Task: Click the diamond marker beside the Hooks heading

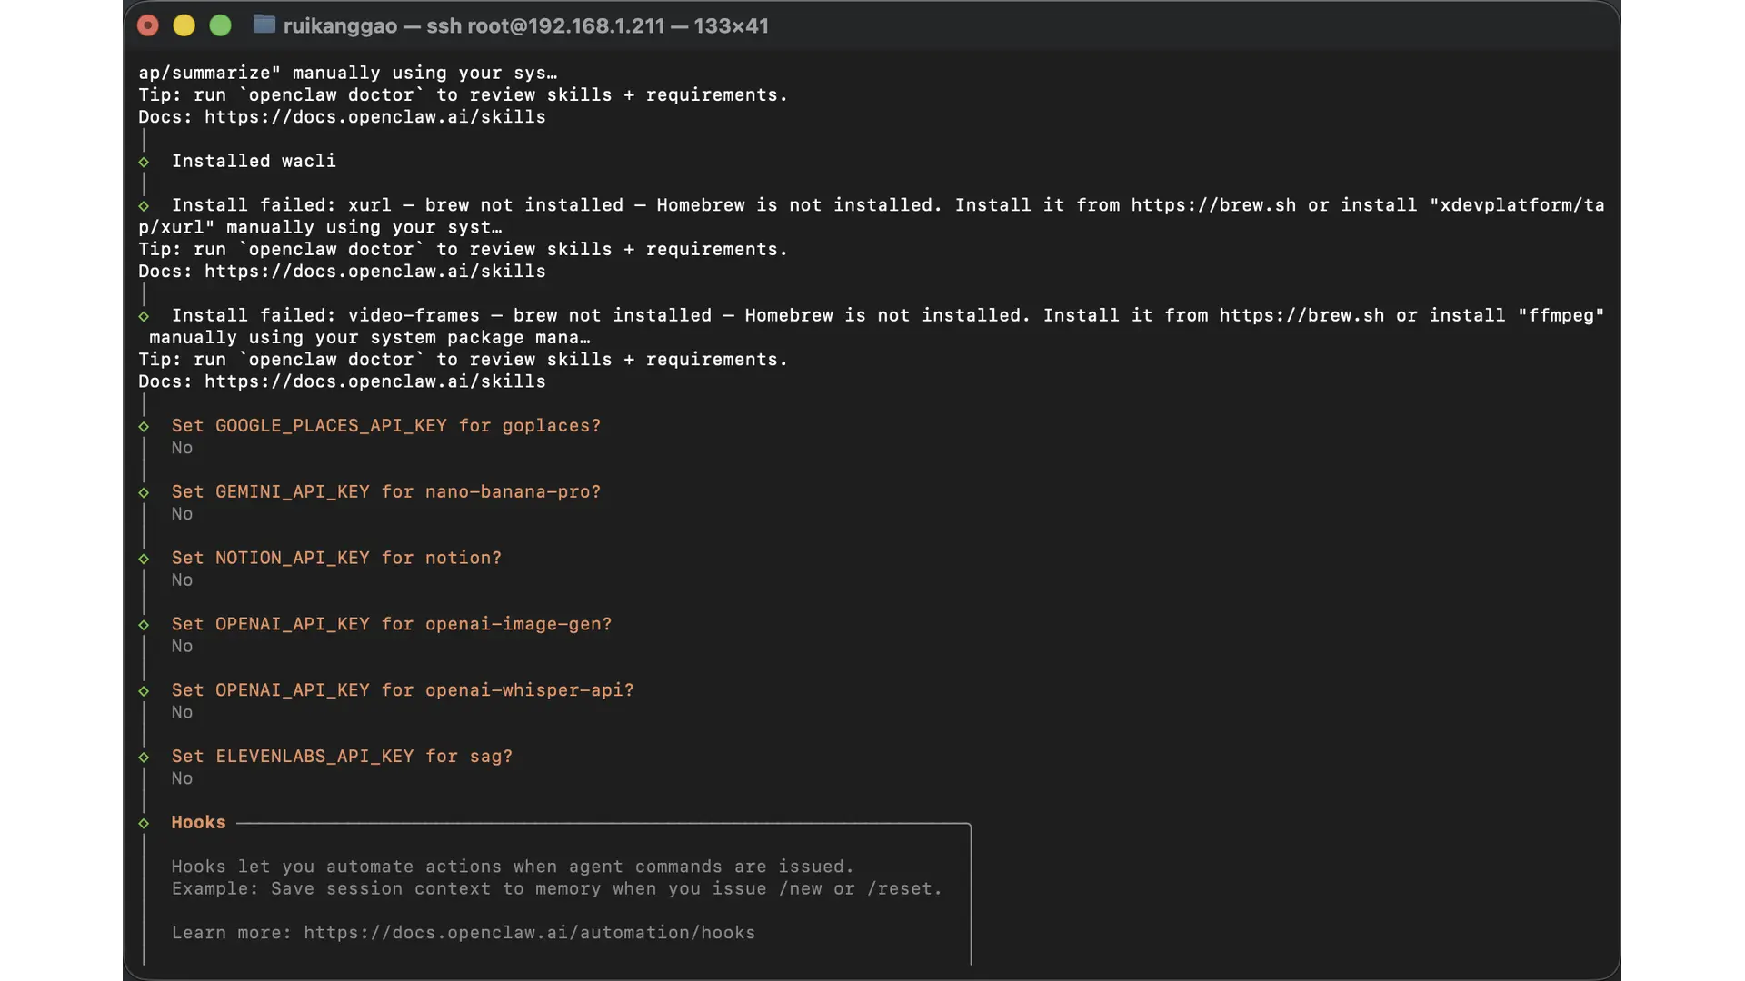Action: (144, 824)
